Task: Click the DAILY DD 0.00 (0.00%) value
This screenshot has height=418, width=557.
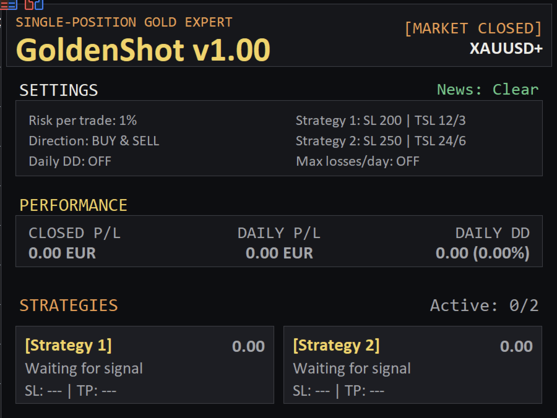Action: [x=483, y=254]
